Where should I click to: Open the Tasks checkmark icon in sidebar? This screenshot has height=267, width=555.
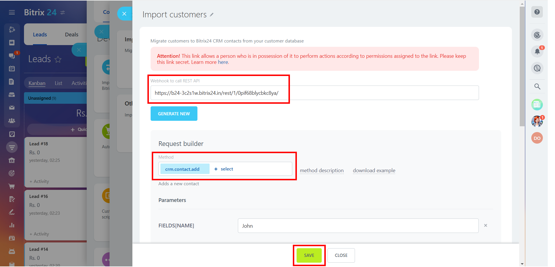(12, 134)
